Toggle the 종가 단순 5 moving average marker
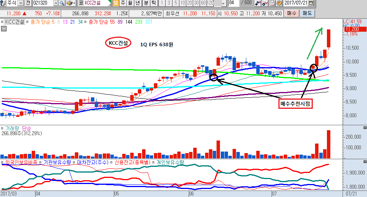Image resolution: width=367 pixels, height=197 pixels. coord(27,22)
